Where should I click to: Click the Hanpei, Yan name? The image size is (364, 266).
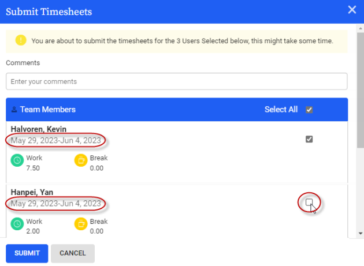32,192
